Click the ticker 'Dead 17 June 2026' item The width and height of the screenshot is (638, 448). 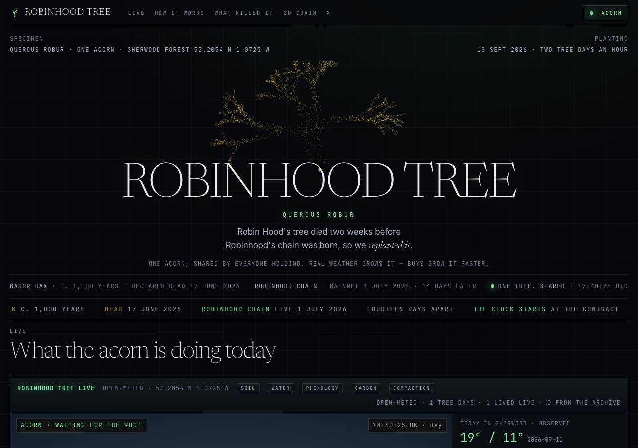click(x=143, y=309)
